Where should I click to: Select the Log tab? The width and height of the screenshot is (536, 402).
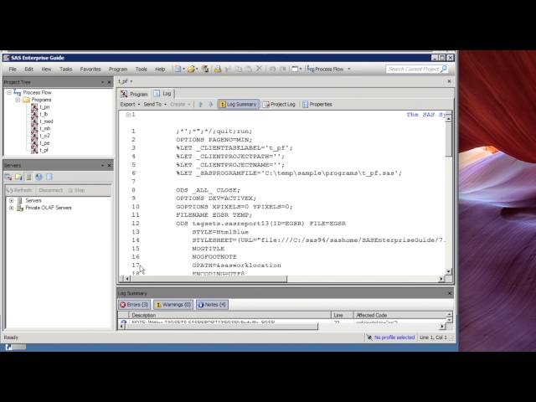[x=162, y=93]
